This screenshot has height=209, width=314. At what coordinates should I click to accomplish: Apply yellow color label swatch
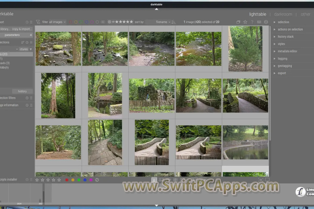tap(73, 180)
